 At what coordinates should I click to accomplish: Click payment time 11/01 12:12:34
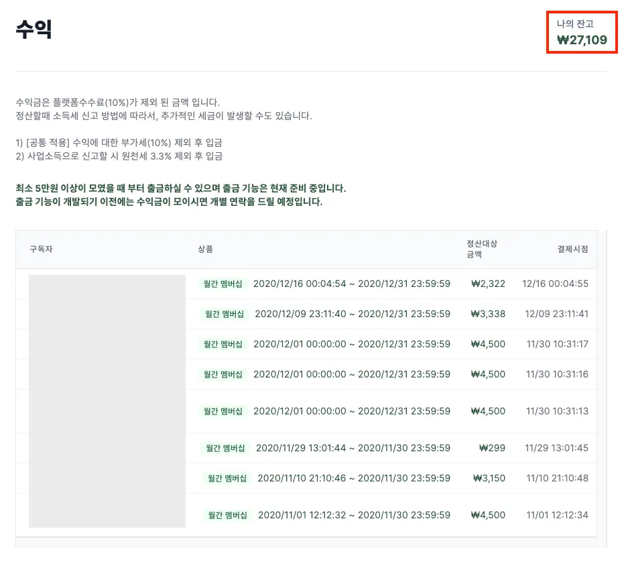tap(557, 515)
